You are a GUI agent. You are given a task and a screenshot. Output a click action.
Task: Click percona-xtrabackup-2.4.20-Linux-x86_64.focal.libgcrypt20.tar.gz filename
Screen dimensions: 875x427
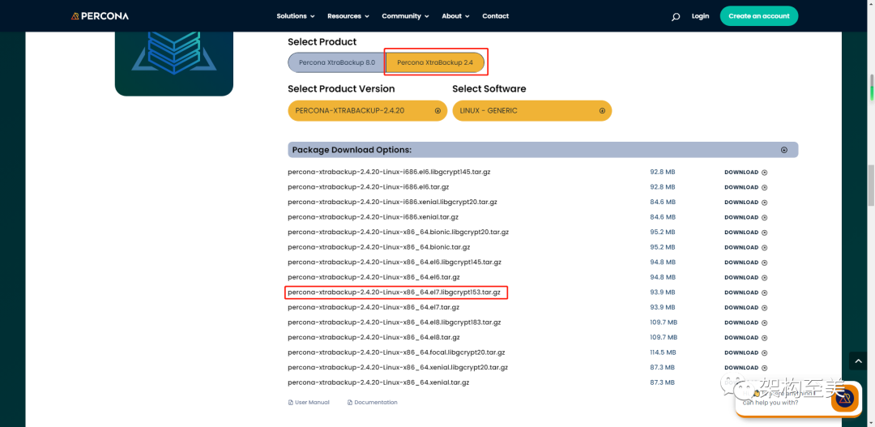396,352
